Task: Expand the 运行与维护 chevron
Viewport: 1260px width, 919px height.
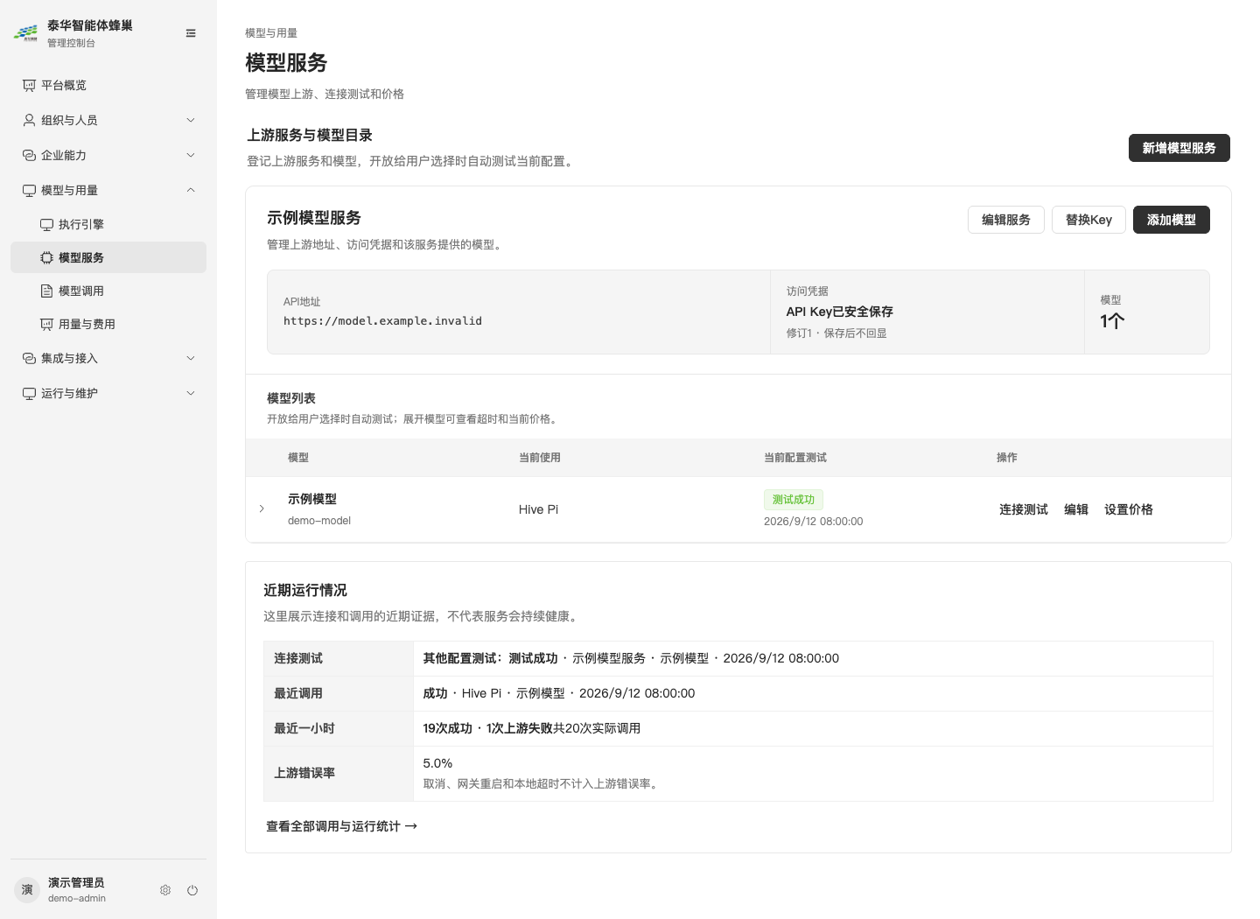Action: click(191, 393)
